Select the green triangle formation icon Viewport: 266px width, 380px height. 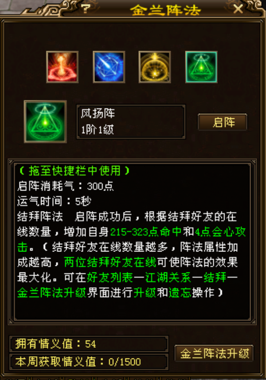click(201, 67)
